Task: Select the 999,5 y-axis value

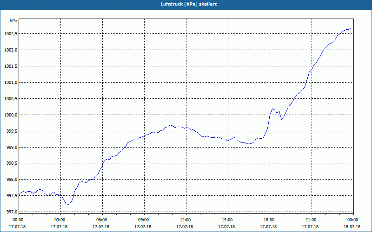Action: click(12, 131)
